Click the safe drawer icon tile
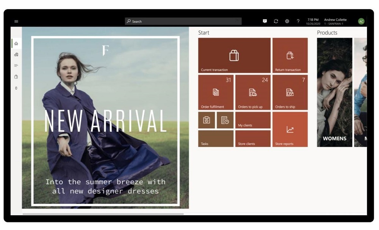This screenshot has height=230, width=379. (x=207, y=120)
